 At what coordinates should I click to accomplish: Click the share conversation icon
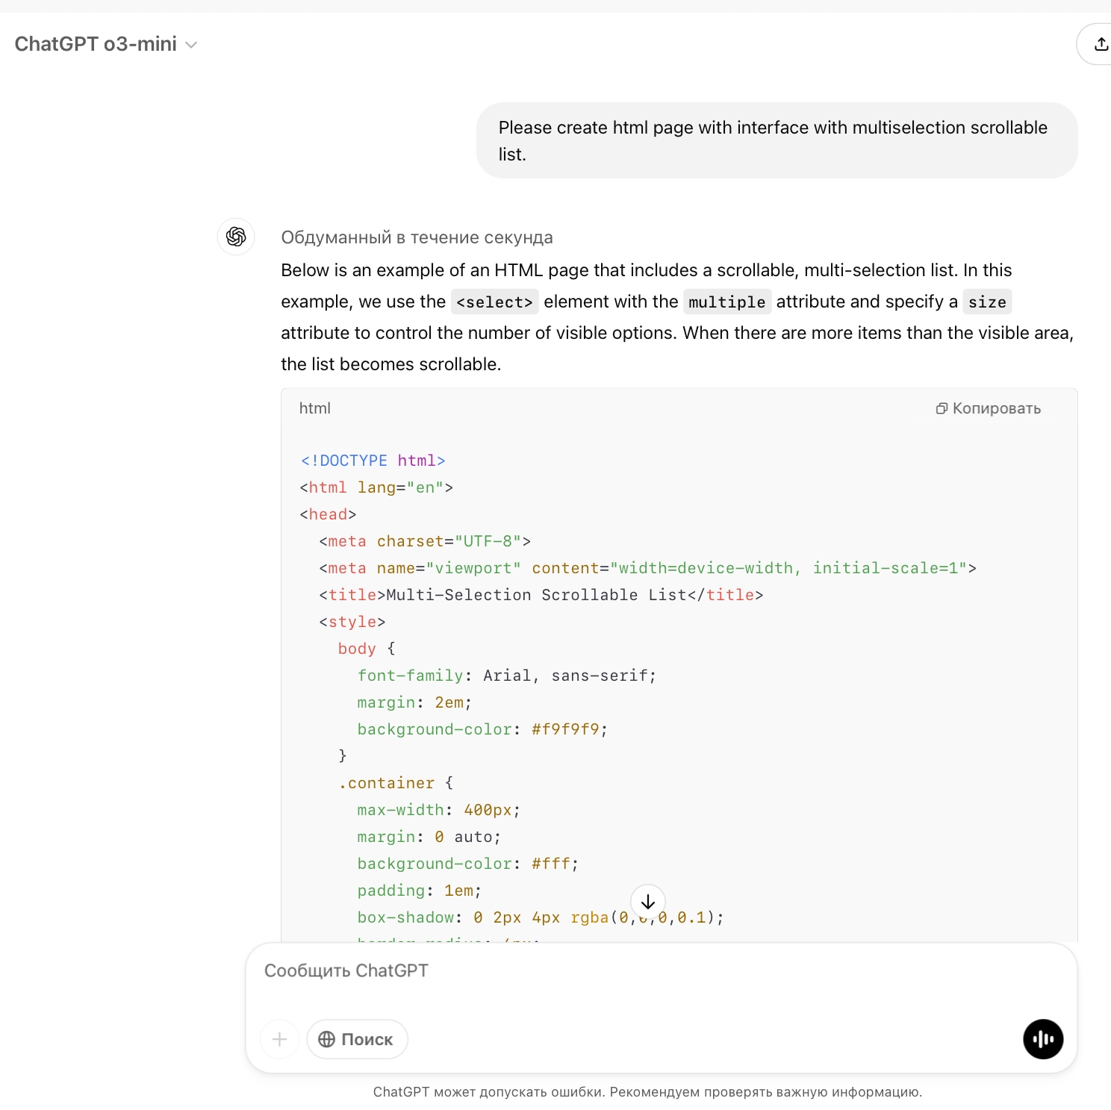(1101, 44)
